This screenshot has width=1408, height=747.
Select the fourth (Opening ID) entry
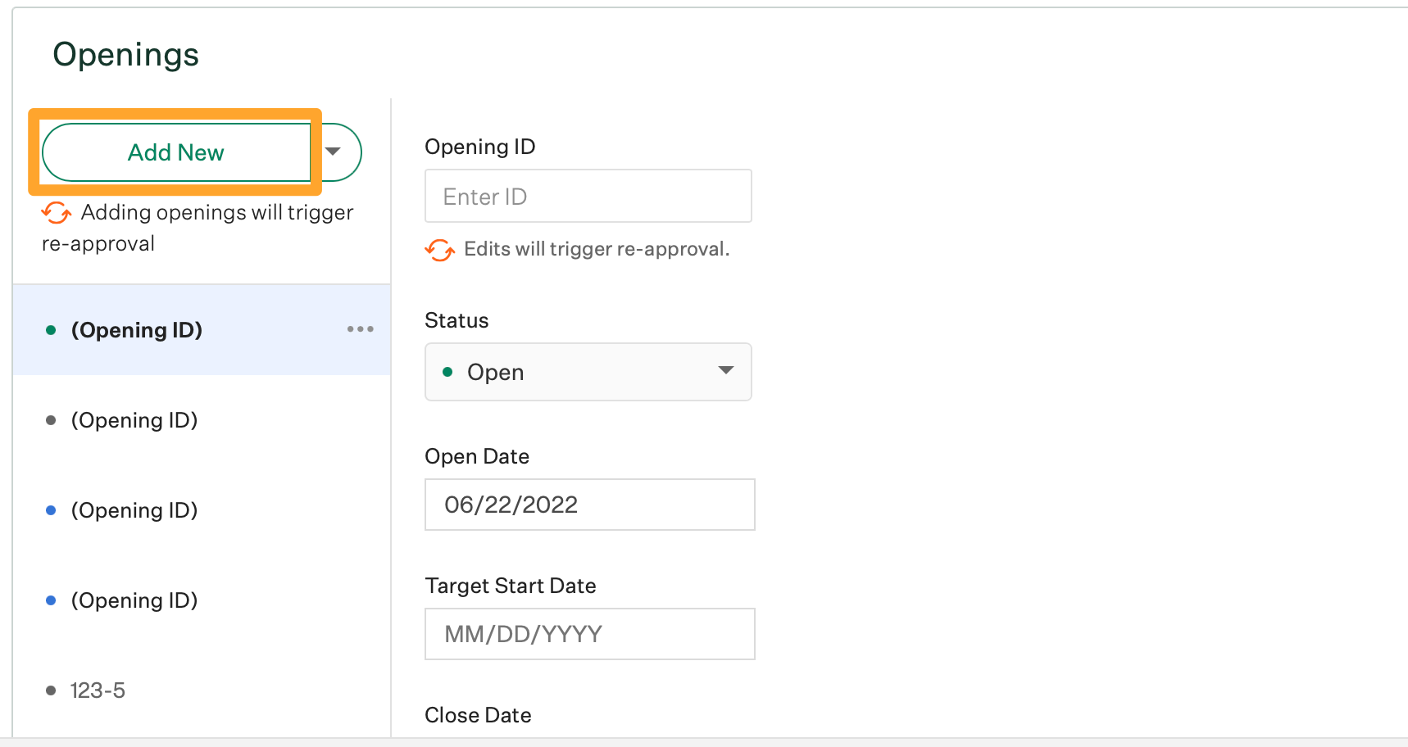click(x=134, y=600)
